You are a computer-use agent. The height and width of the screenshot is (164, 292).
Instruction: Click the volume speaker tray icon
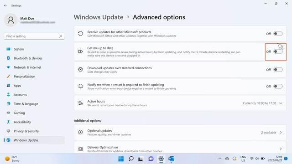[257, 159]
